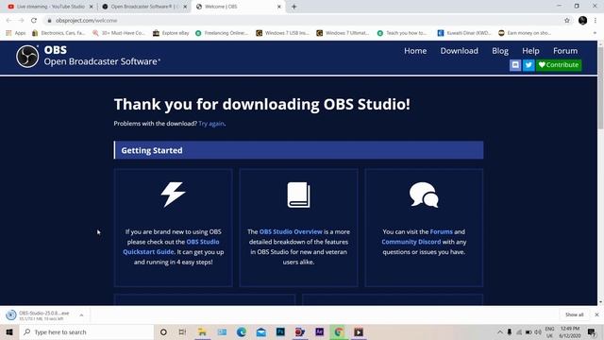
Task: Click the book overview icon
Action: (x=298, y=195)
